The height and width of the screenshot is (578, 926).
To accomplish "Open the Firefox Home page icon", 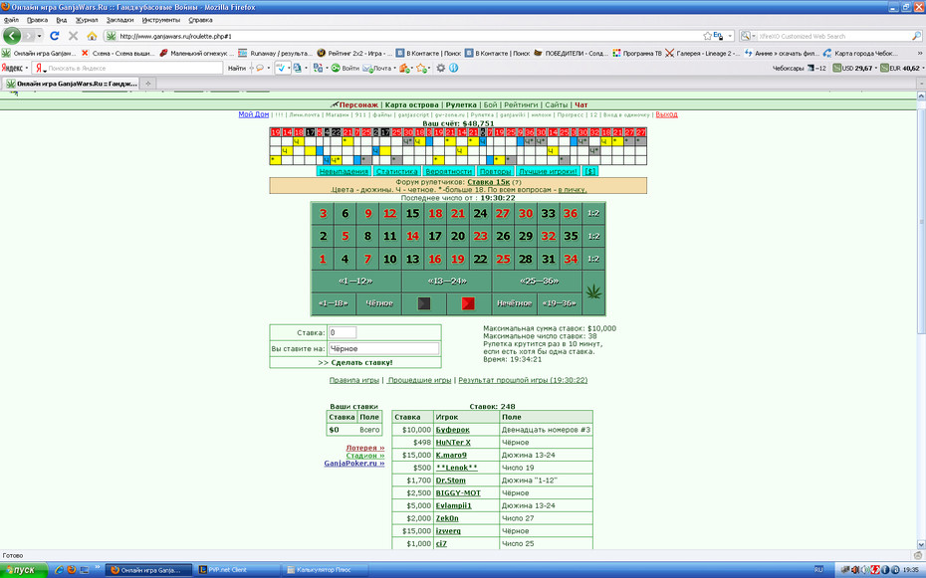I will click(92, 36).
